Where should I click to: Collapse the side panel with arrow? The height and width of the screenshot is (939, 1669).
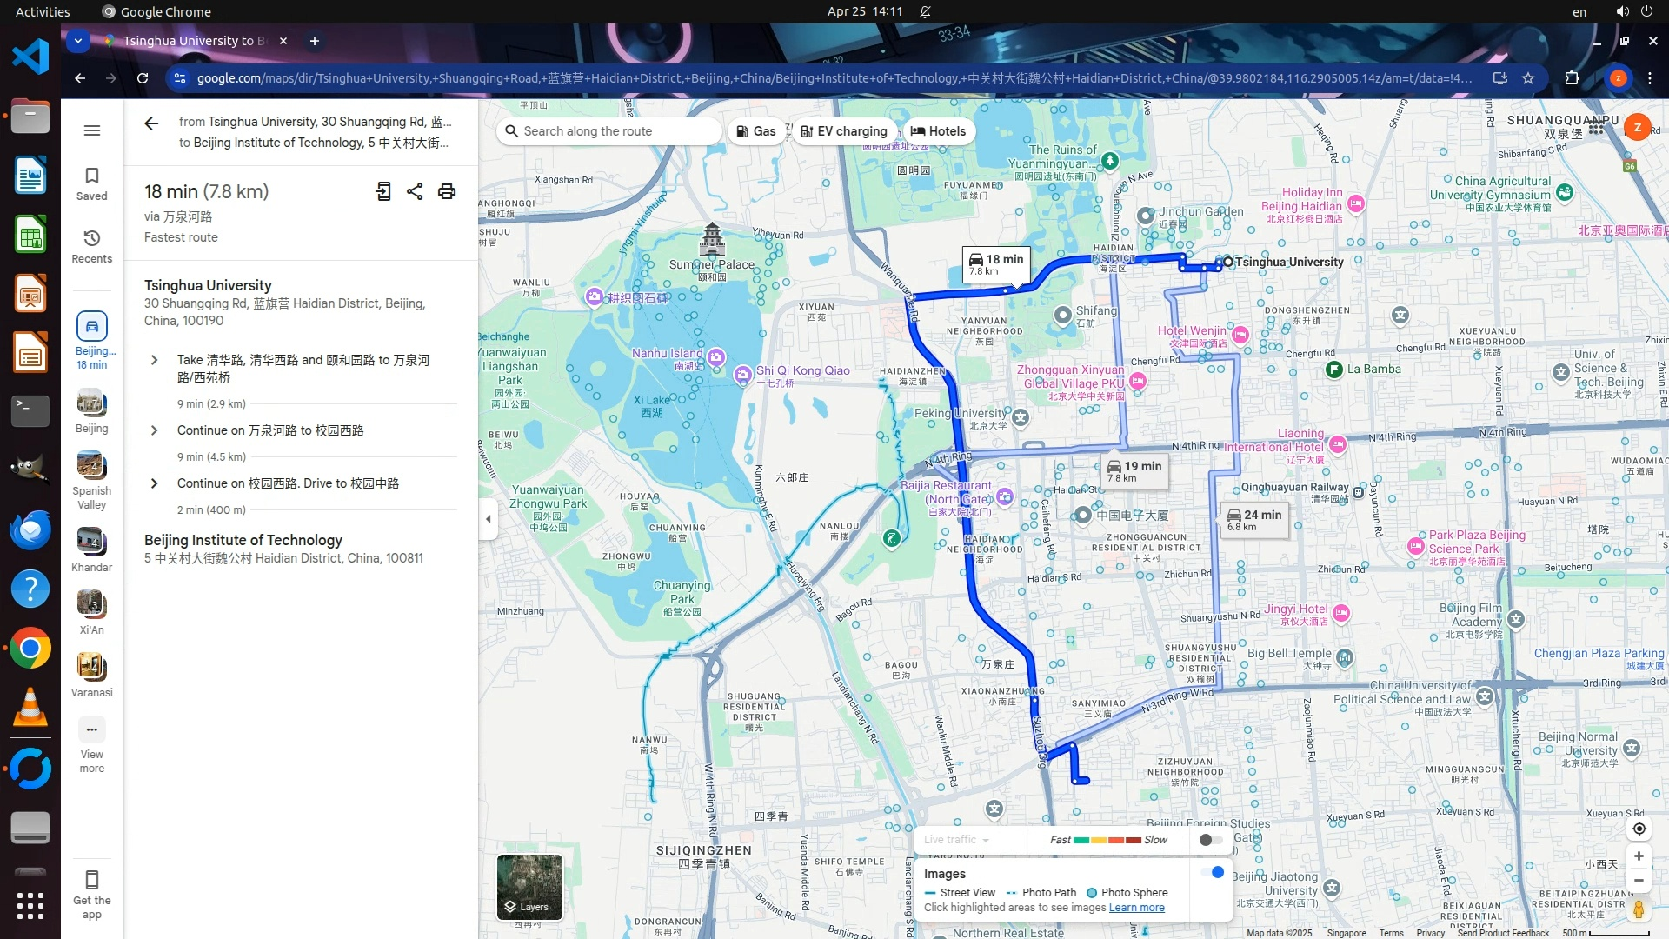click(489, 519)
